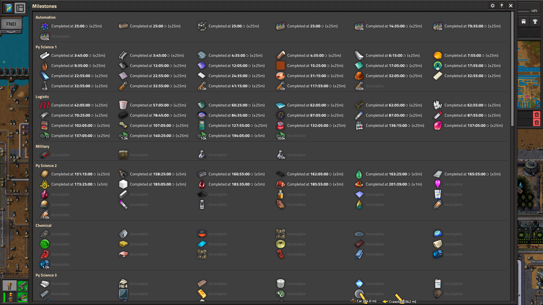
Task: Select the ammo magazine slot showing 100
Action: 23,297
